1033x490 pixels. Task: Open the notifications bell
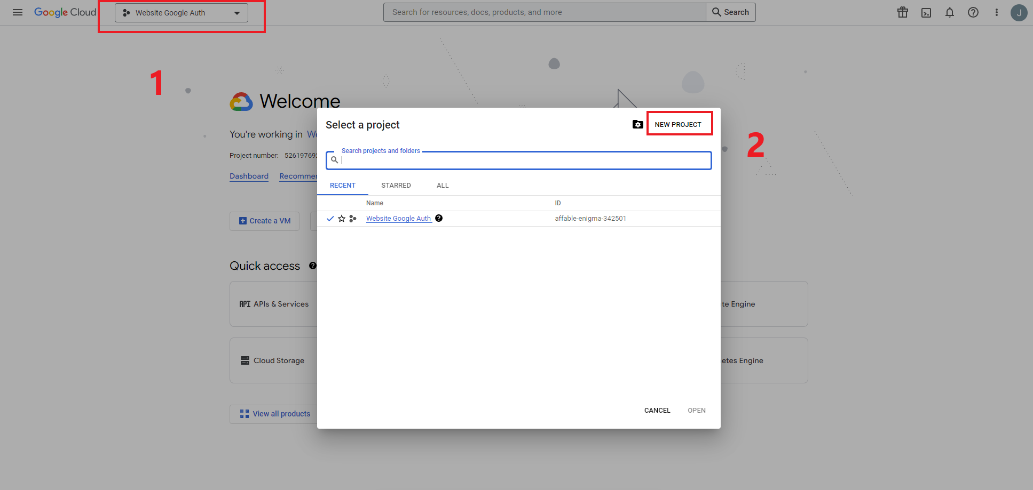pyautogui.click(x=950, y=12)
